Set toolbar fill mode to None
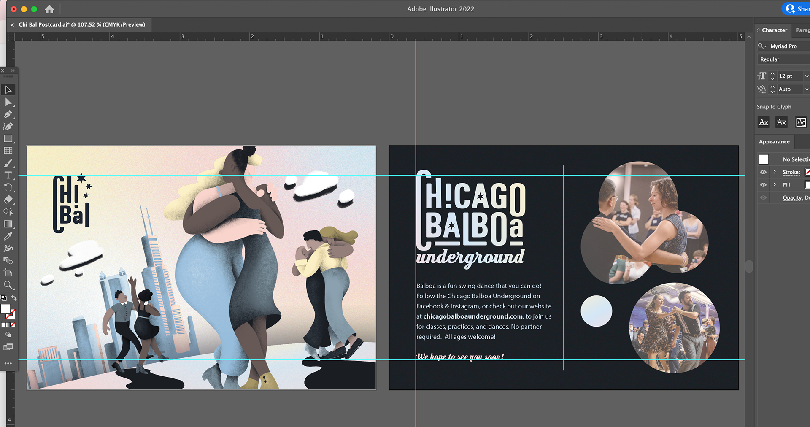 (13, 325)
